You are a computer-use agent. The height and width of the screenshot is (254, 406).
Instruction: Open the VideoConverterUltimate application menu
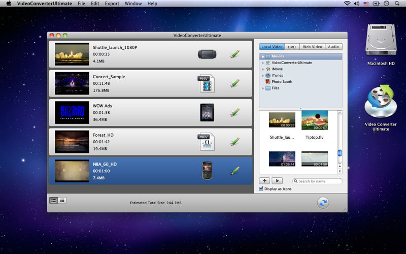coord(45,4)
